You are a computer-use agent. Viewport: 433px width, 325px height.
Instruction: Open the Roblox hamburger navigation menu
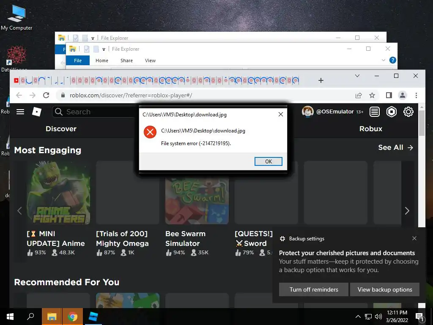click(x=20, y=112)
